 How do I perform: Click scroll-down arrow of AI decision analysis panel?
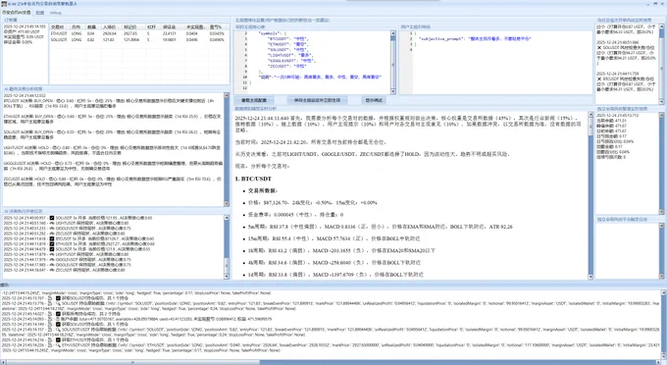(227, 203)
